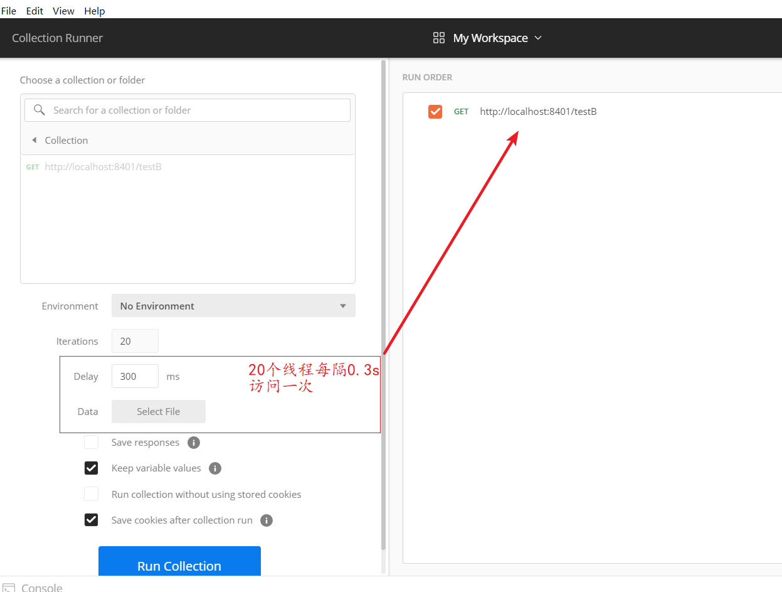Screen dimensions: 782x592
Task: Open the File menu
Action: (9, 11)
